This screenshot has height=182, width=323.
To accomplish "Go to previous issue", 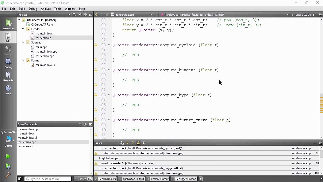I will pyautogui.click(x=127, y=143).
